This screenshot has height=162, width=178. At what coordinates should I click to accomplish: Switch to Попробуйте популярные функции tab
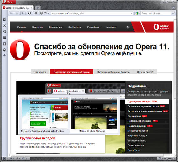[72, 72]
